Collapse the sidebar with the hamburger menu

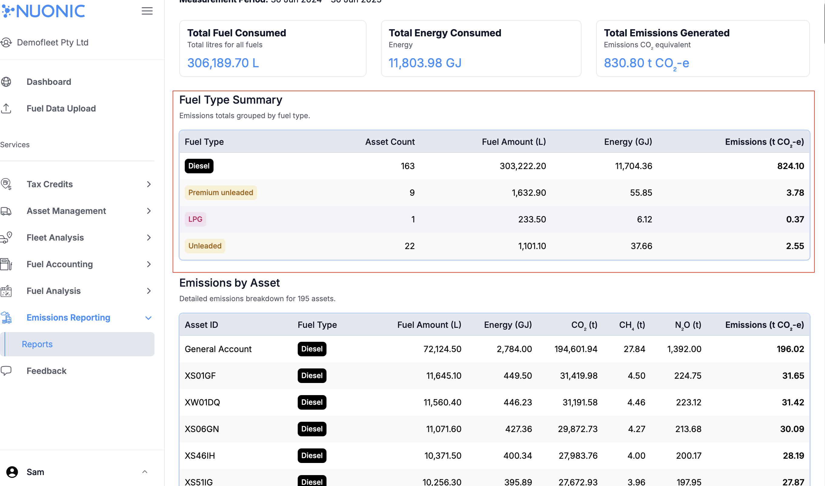pos(147,11)
